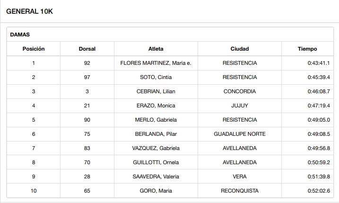Screen dimensions: 339x203
Task: Click the Tiempo column header
Action: click(x=307, y=49)
